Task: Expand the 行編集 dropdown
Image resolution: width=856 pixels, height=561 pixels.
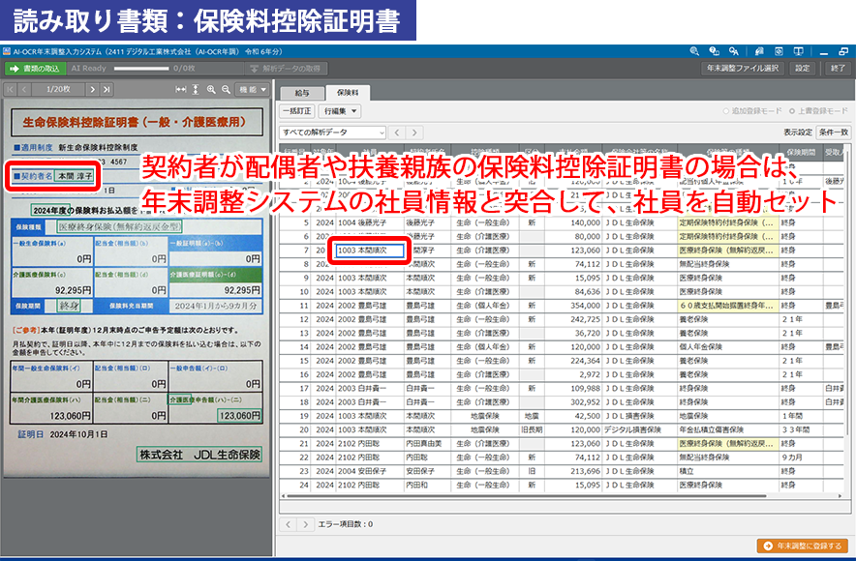Action: pos(338,111)
